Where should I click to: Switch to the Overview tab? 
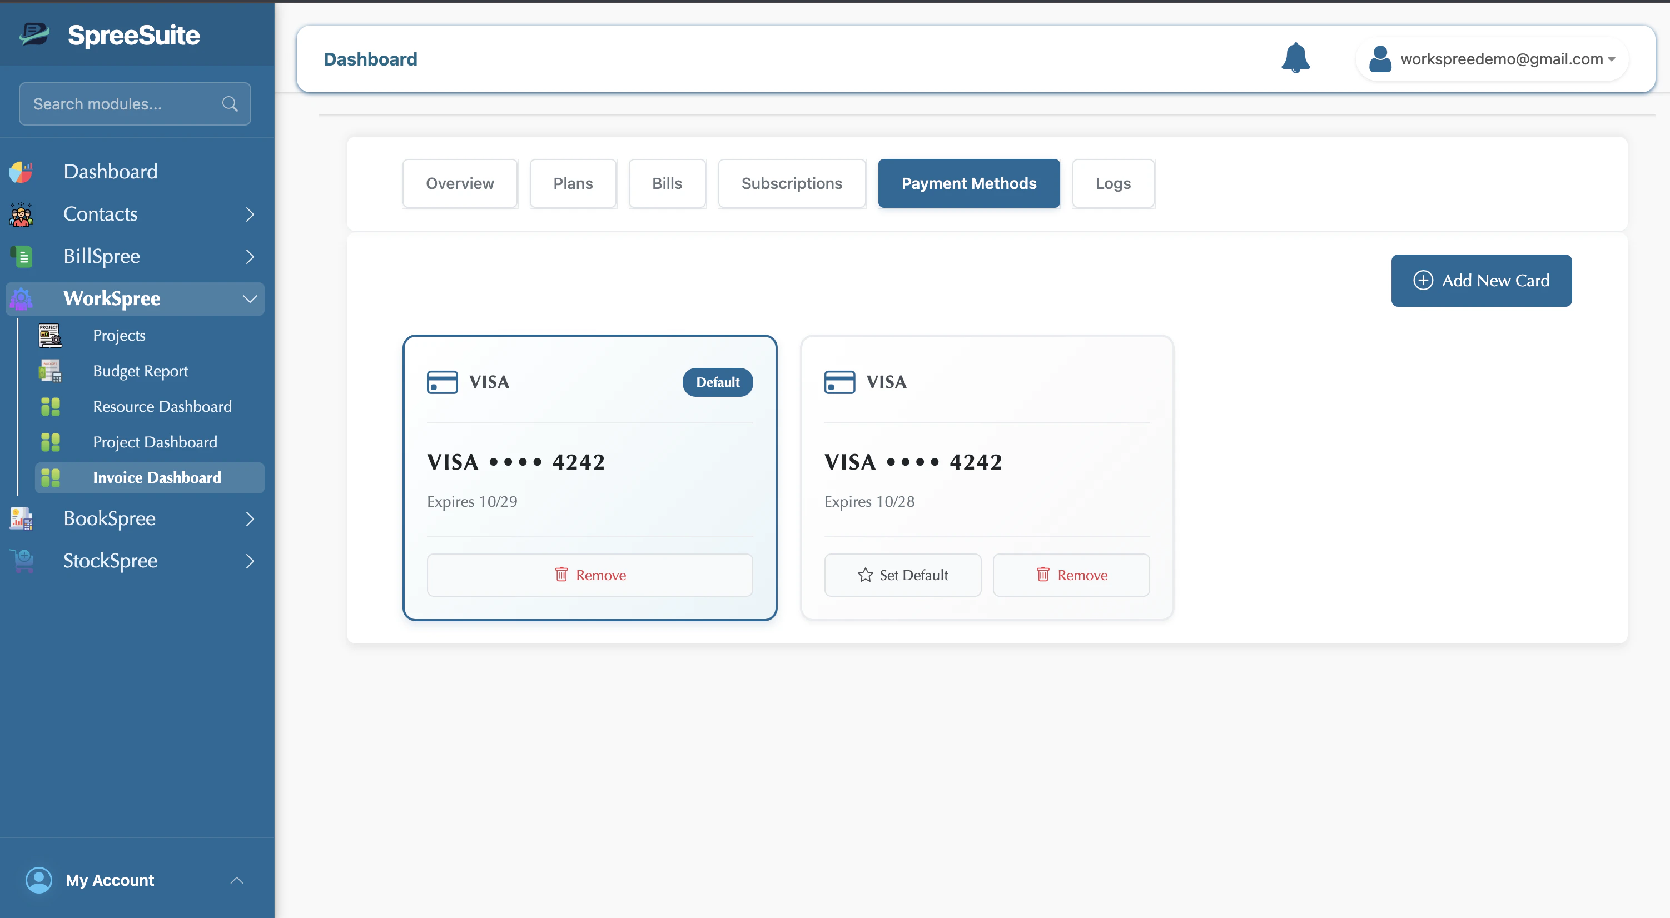pyautogui.click(x=460, y=183)
